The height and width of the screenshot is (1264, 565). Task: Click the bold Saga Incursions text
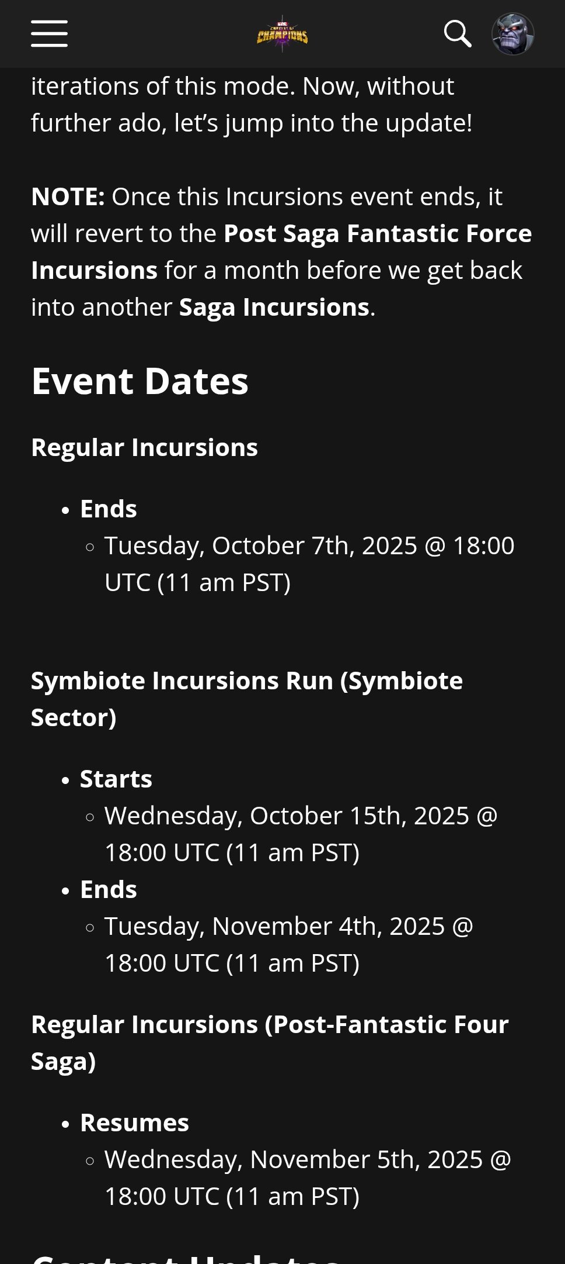[274, 307]
